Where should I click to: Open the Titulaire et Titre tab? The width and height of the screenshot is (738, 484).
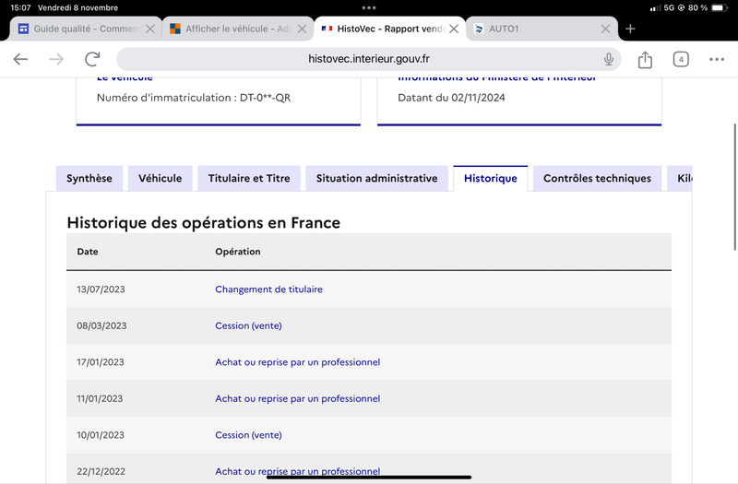coord(249,178)
